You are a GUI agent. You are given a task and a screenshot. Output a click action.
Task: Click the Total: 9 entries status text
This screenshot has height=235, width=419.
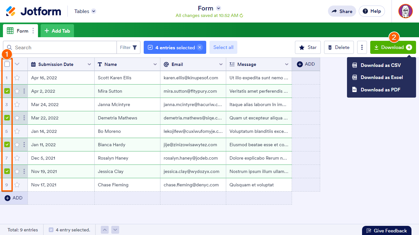[23, 230]
